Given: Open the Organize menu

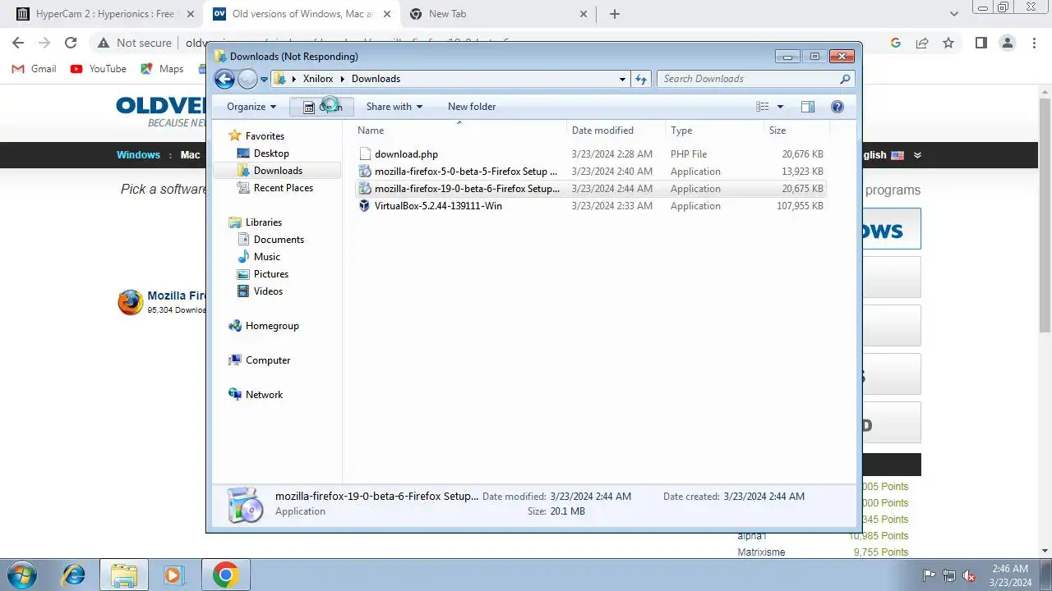Looking at the screenshot, I should [251, 107].
